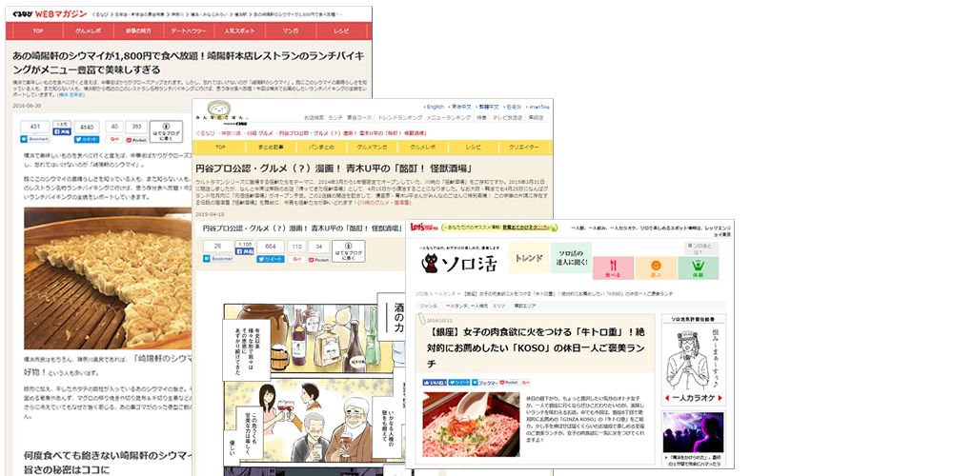Click the はてなブログに書く button on shumai article
Viewport: 953px width, 476px height.
tap(166, 132)
